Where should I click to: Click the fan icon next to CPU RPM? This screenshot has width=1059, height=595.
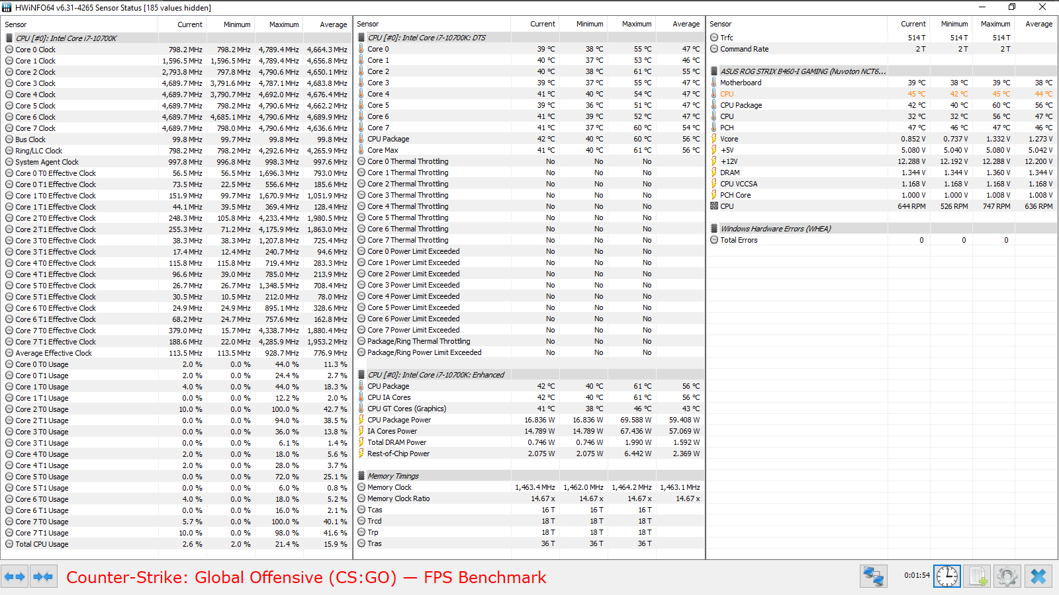point(714,206)
